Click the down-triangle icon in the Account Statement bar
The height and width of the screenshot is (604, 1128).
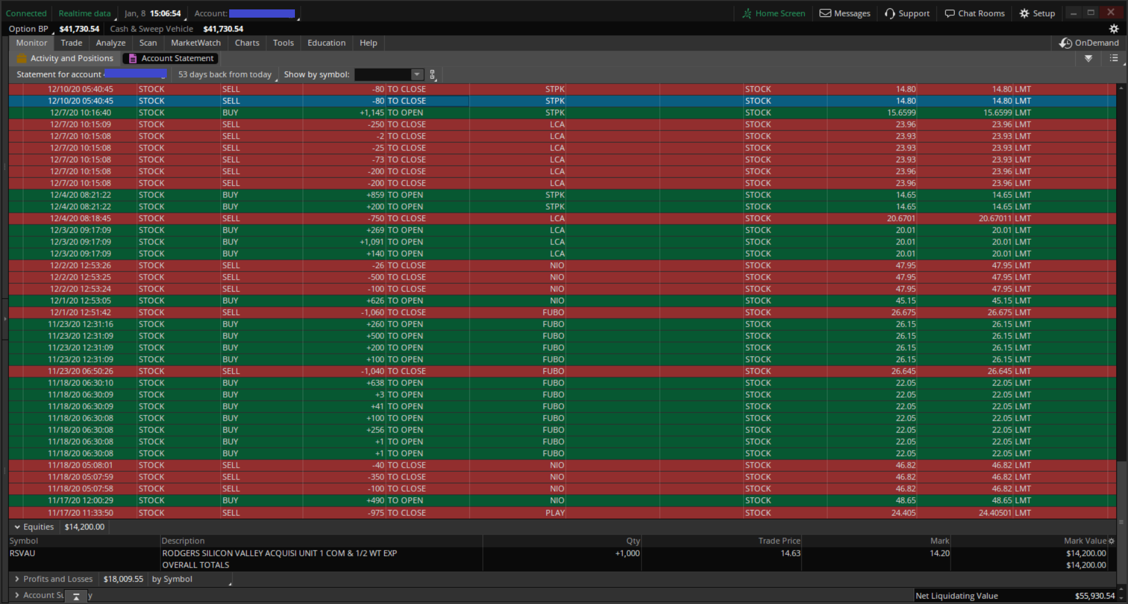pos(1088,58)
